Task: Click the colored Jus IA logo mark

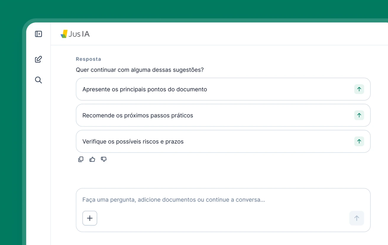Action: (64, 34)
